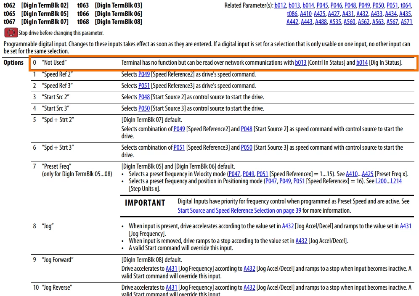Click P050 link in Start Src 3 row
Screen dimensions: 419x296
point(144,108)
